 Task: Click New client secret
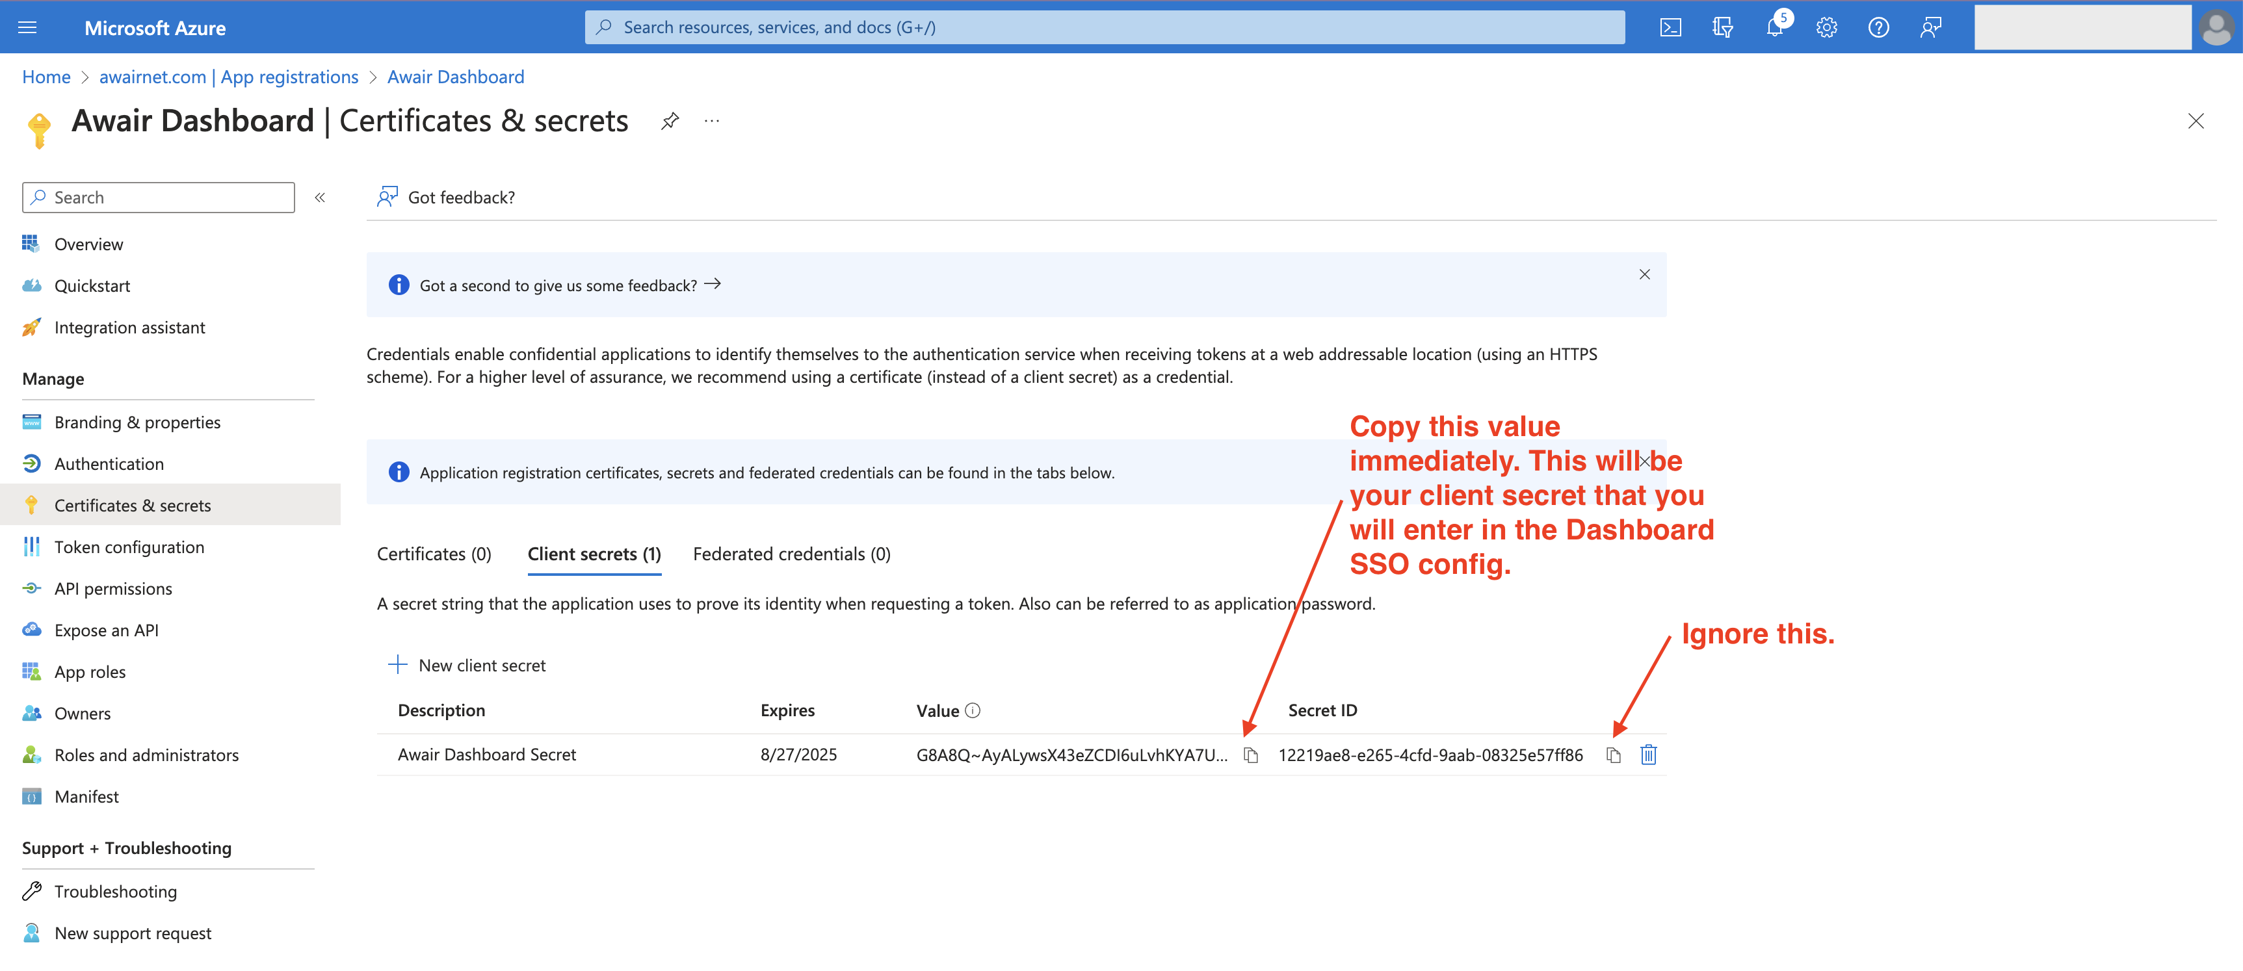tap(467, 666)
